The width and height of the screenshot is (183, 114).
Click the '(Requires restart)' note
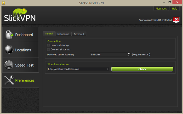(x=141, y=54)
